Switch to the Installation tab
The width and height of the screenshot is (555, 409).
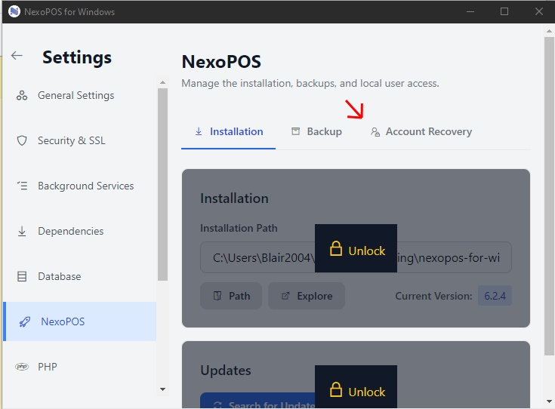(228, 131)
